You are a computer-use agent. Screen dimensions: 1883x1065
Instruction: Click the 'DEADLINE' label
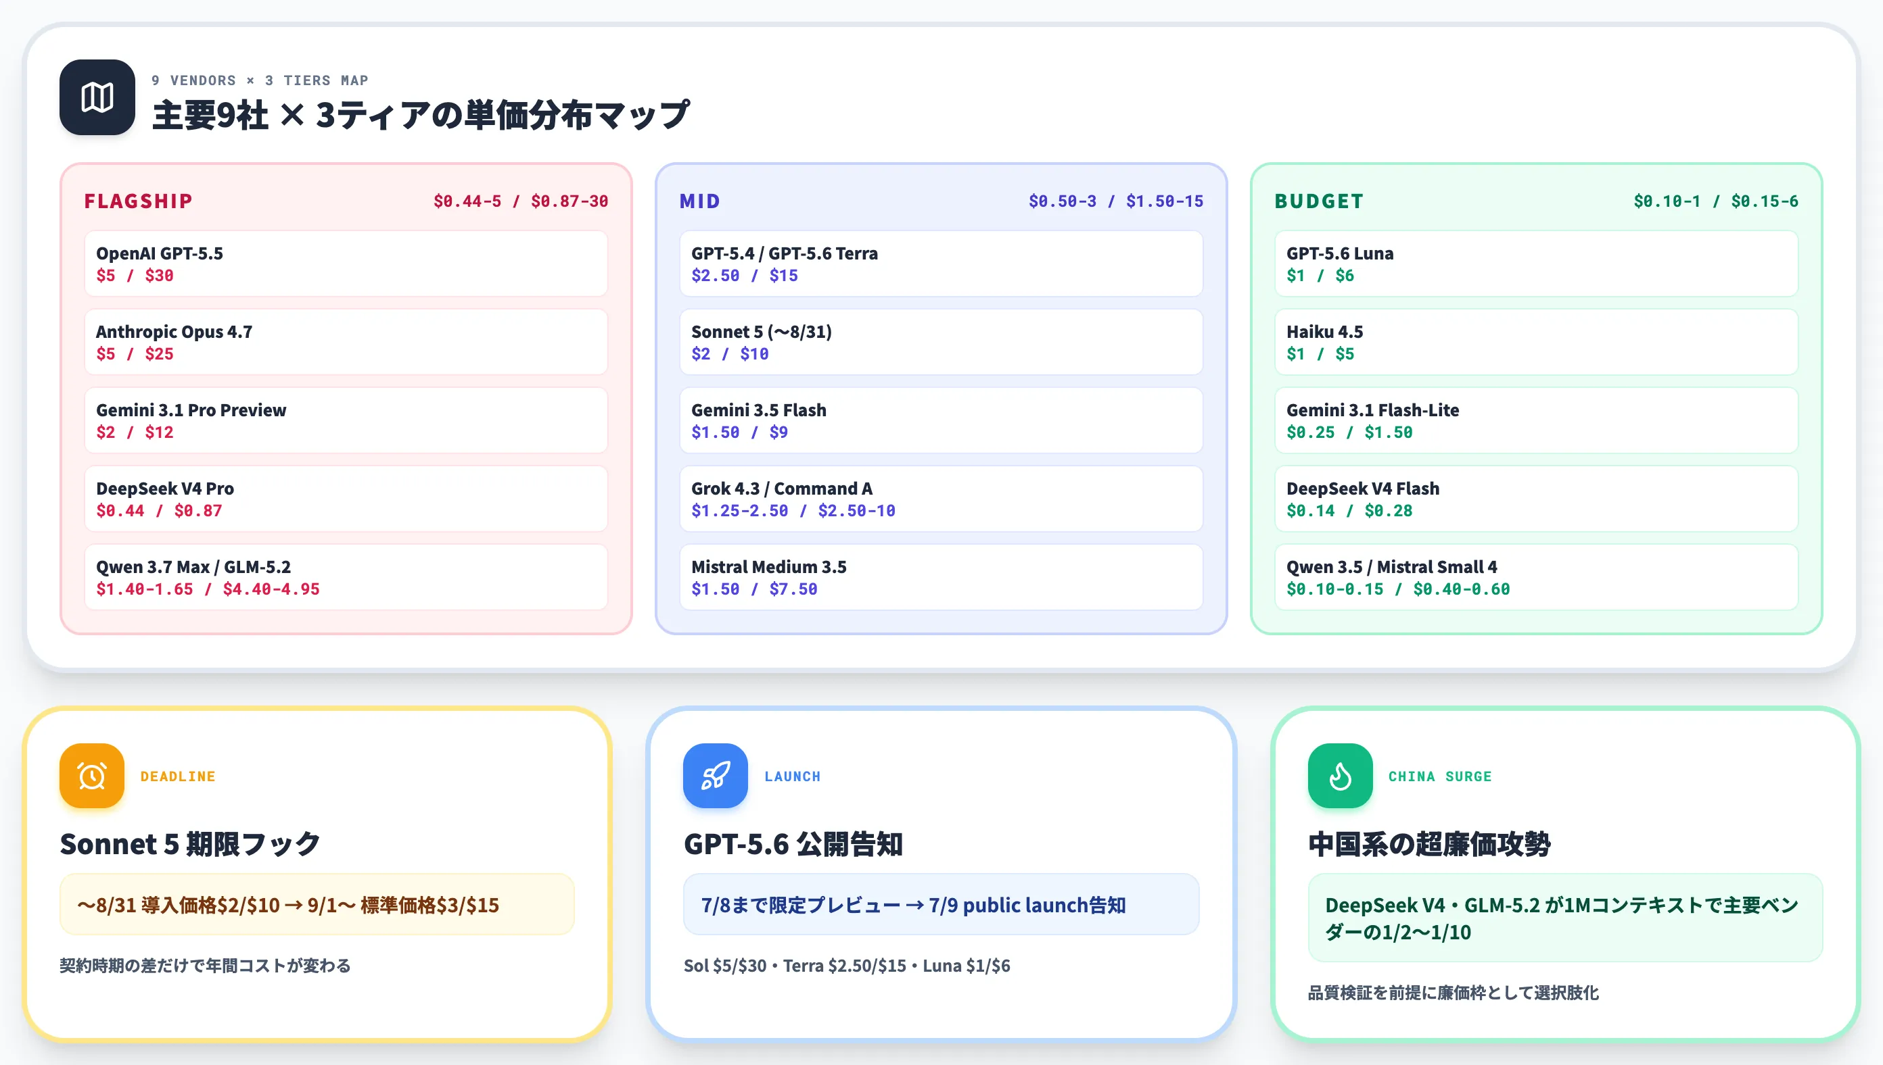coord(178,776)
